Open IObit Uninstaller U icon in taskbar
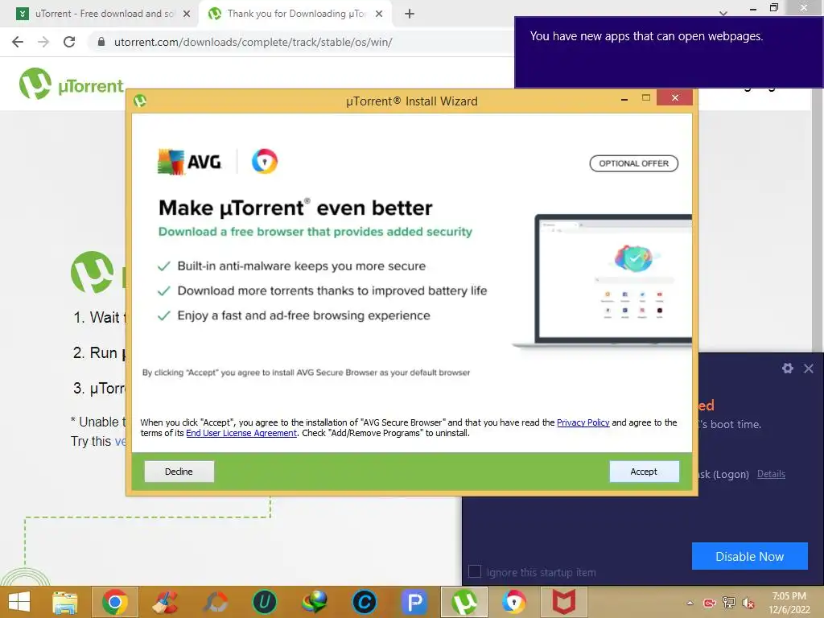 click(265, 602)
